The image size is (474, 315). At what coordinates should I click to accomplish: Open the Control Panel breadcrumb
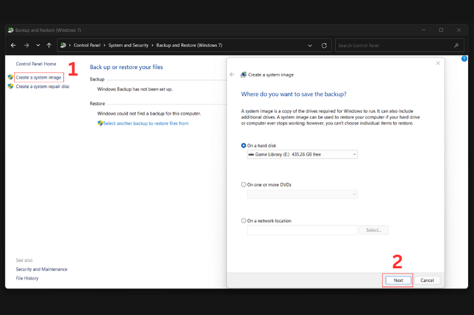click(87, 46)
